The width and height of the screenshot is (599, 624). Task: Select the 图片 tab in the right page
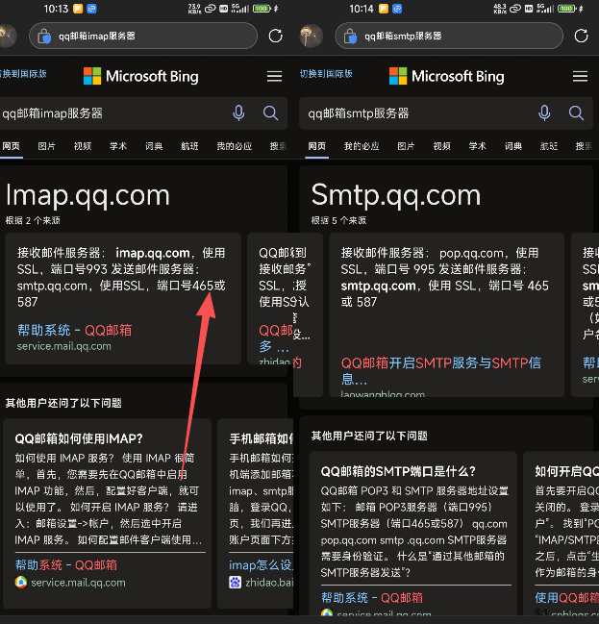tap(406, 146)
